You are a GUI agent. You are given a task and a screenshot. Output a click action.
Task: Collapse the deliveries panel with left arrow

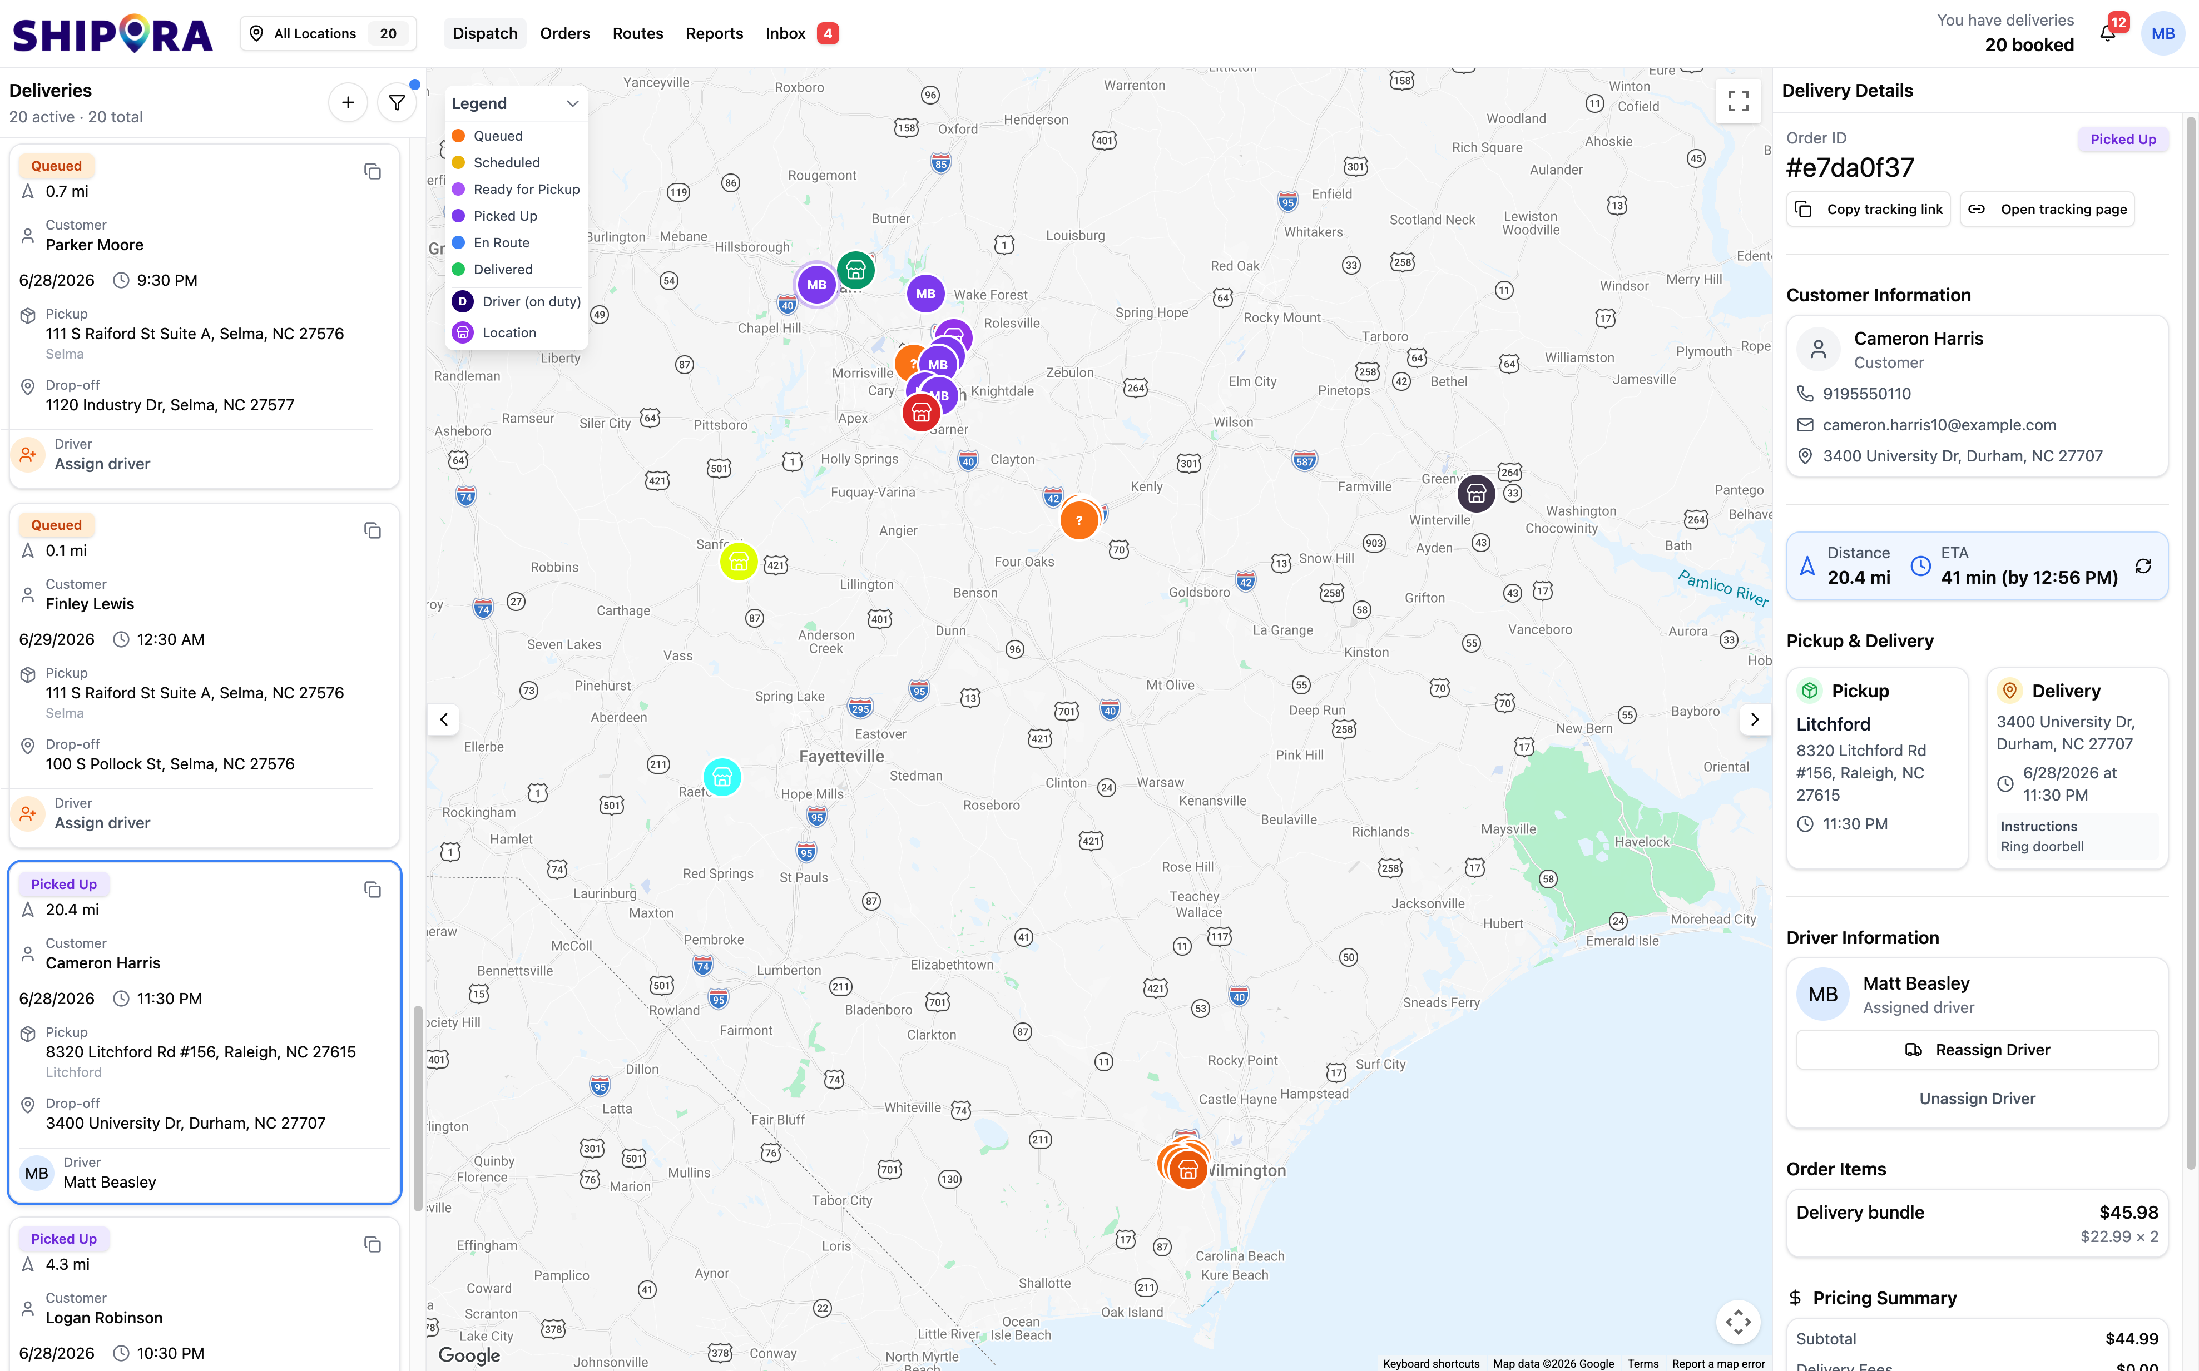click(443, 719)
